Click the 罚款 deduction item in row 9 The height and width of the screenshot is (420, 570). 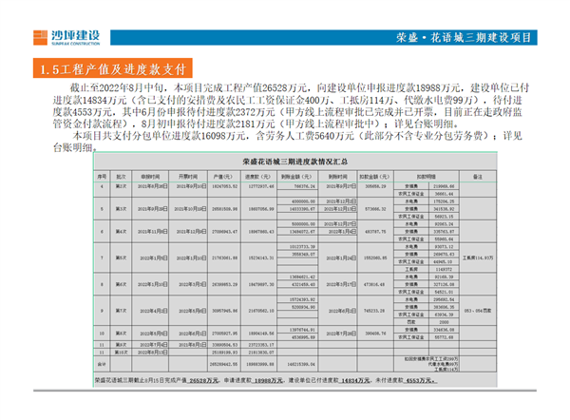point(411,322)
